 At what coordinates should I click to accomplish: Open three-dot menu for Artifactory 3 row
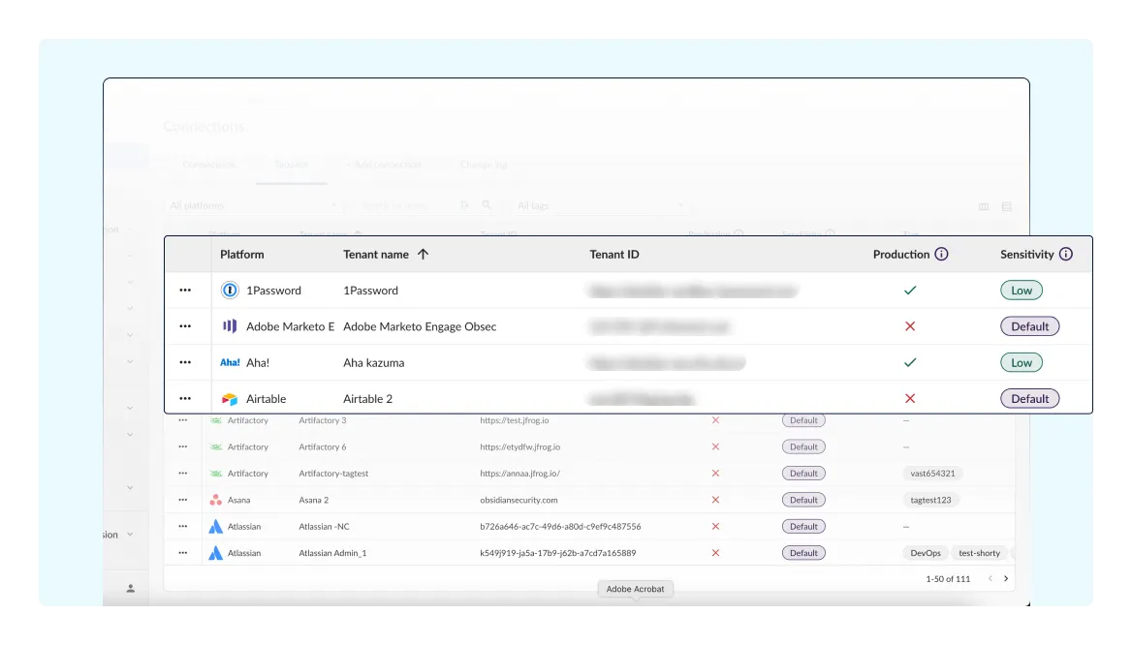(x=182, y=420)
